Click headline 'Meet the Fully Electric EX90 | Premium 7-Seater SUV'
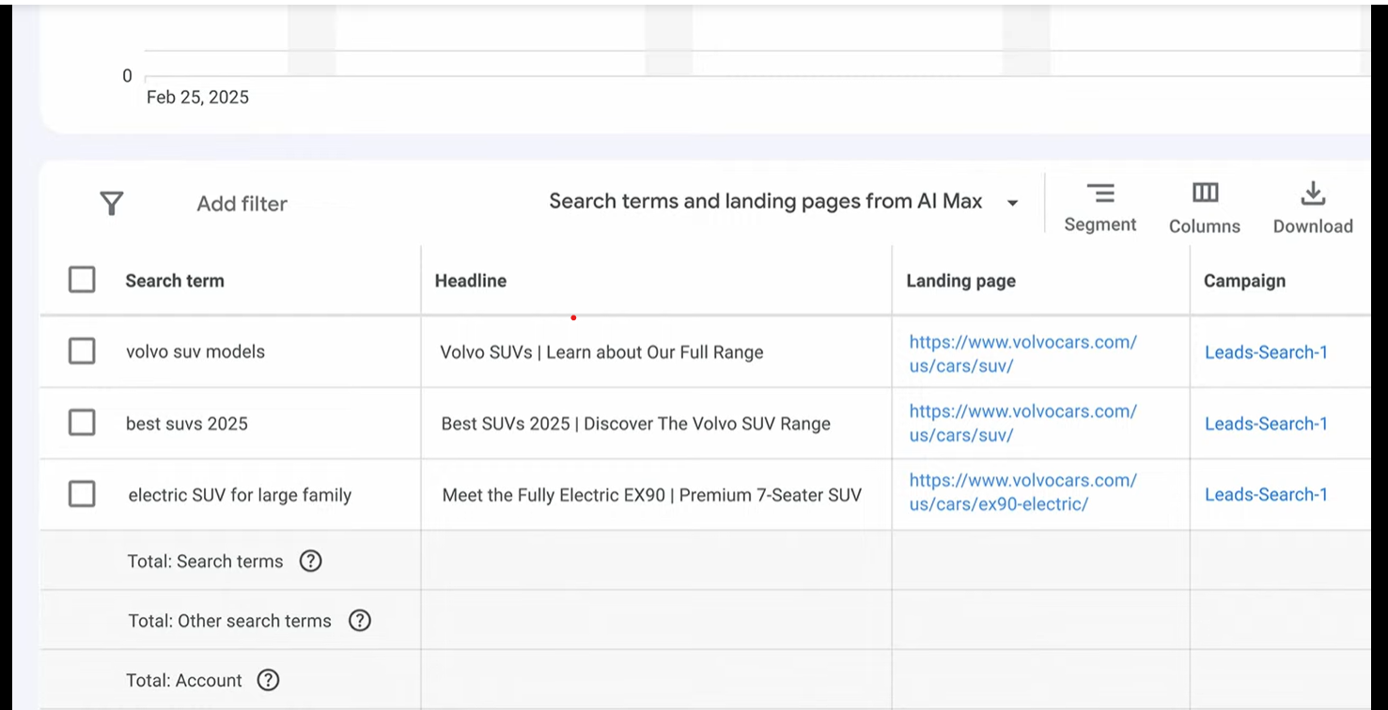The height and width of the screenshot is (710, 1388). tap(652, 495)
